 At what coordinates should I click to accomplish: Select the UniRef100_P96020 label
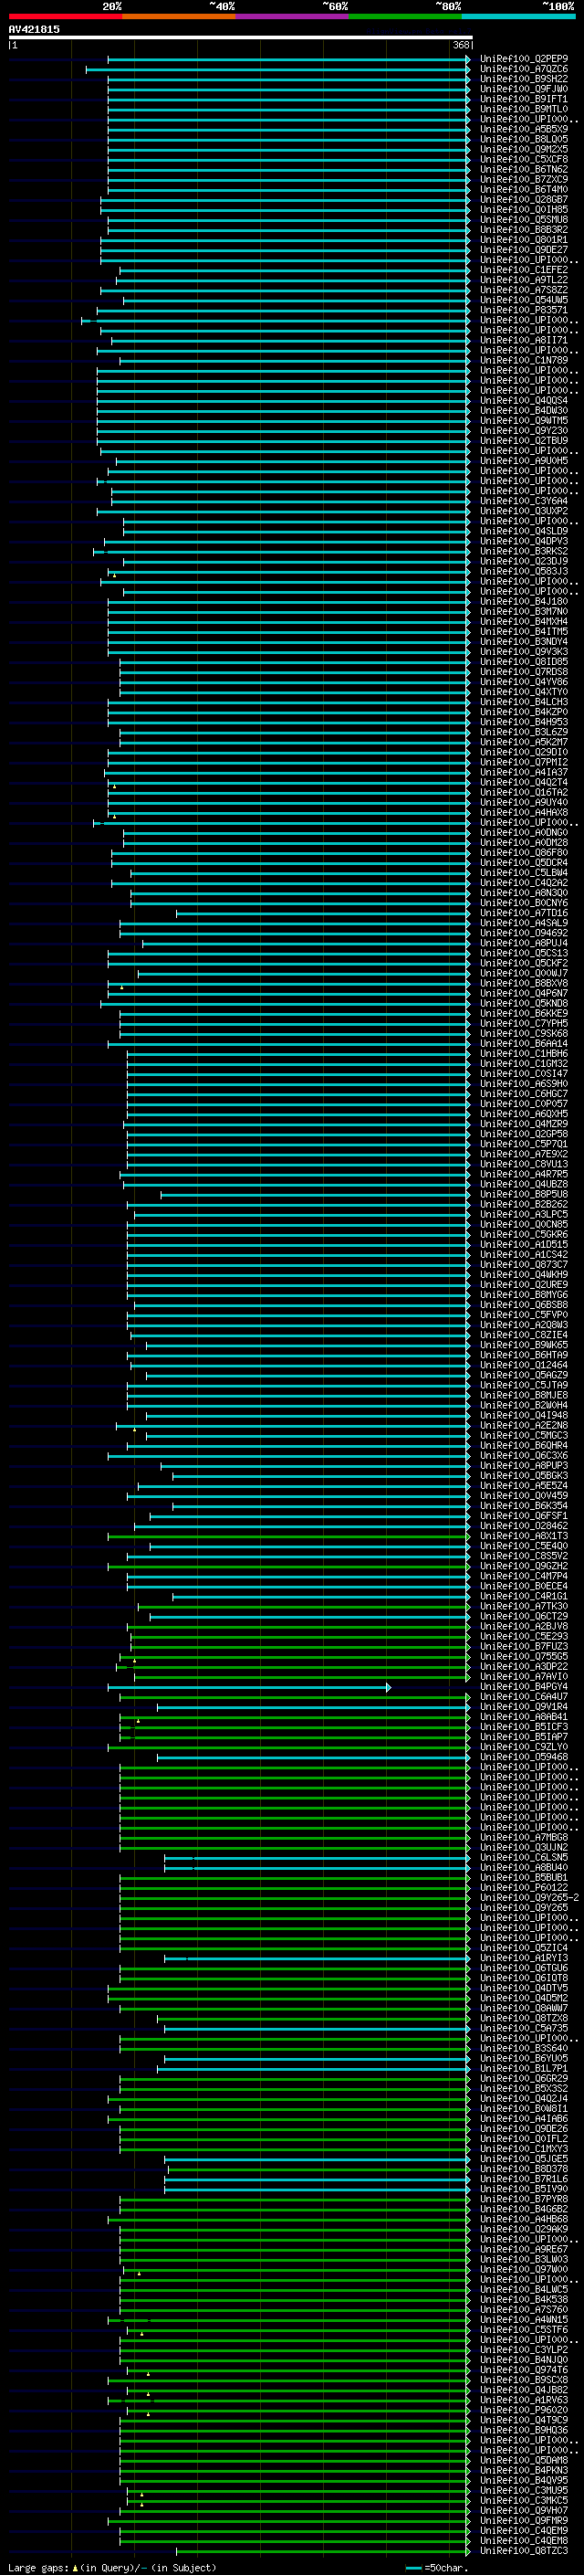tap(524, 2410)
